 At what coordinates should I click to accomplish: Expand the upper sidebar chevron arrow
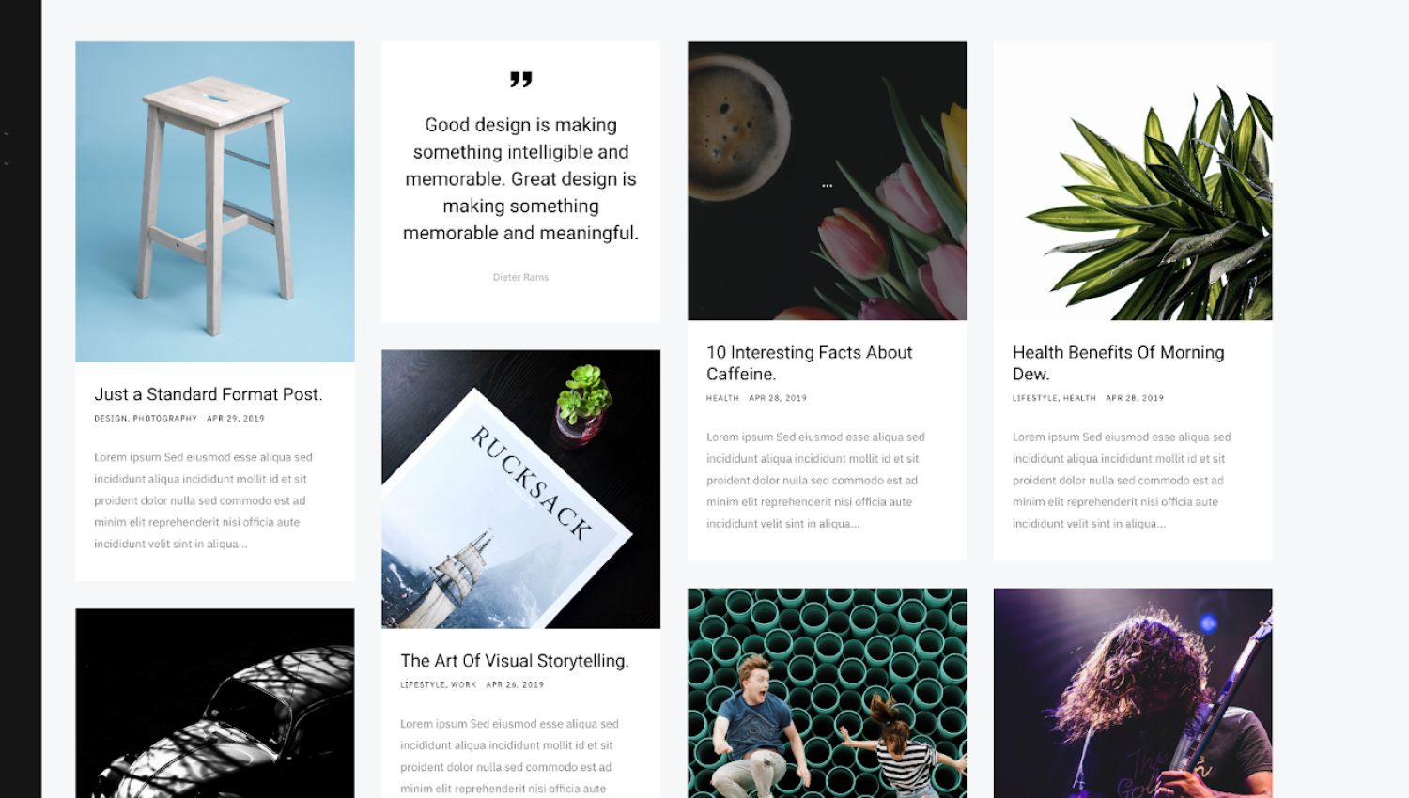point(7,133)
